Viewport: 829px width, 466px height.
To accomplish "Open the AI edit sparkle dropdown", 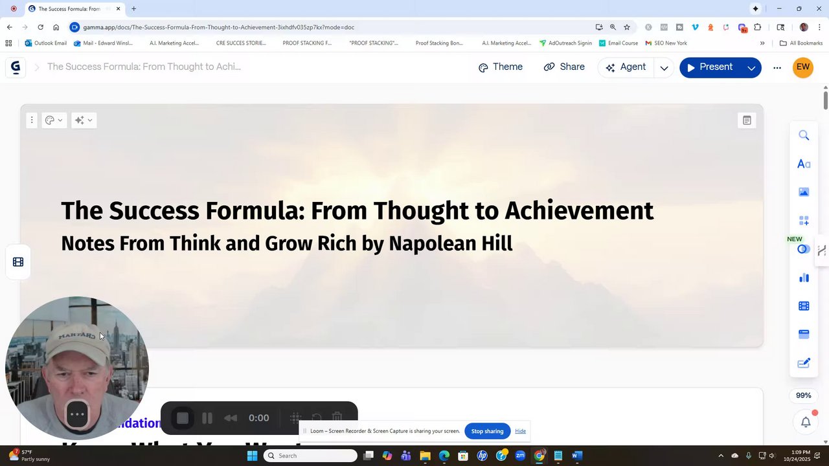I will pyautogui.click(x=84, y=120).
